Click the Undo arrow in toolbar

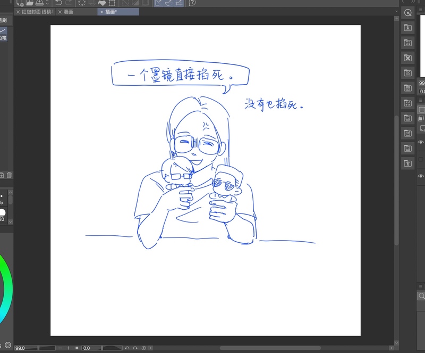point(58,3)
